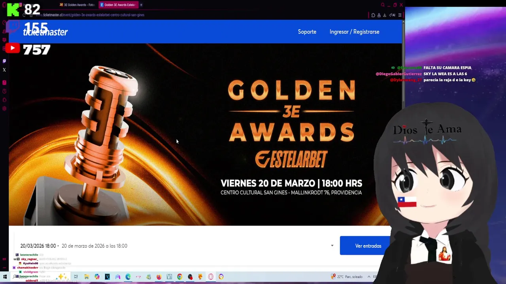506x284 pixels.
Task: Click the browser search icon at top right
Action: tap(383, 5)
